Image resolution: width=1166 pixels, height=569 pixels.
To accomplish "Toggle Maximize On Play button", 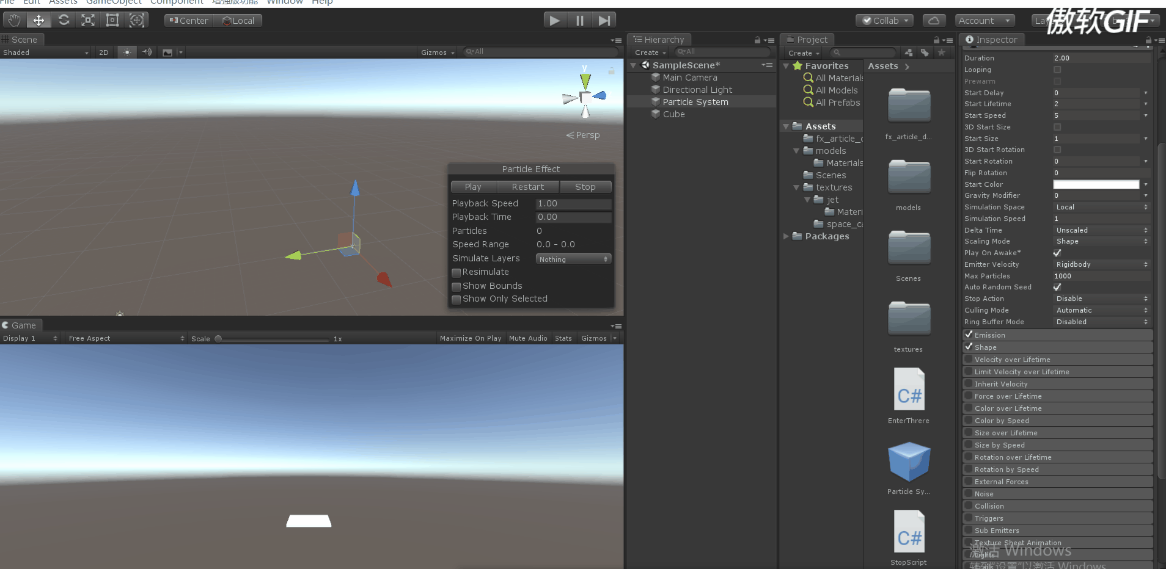I will 471,338.
